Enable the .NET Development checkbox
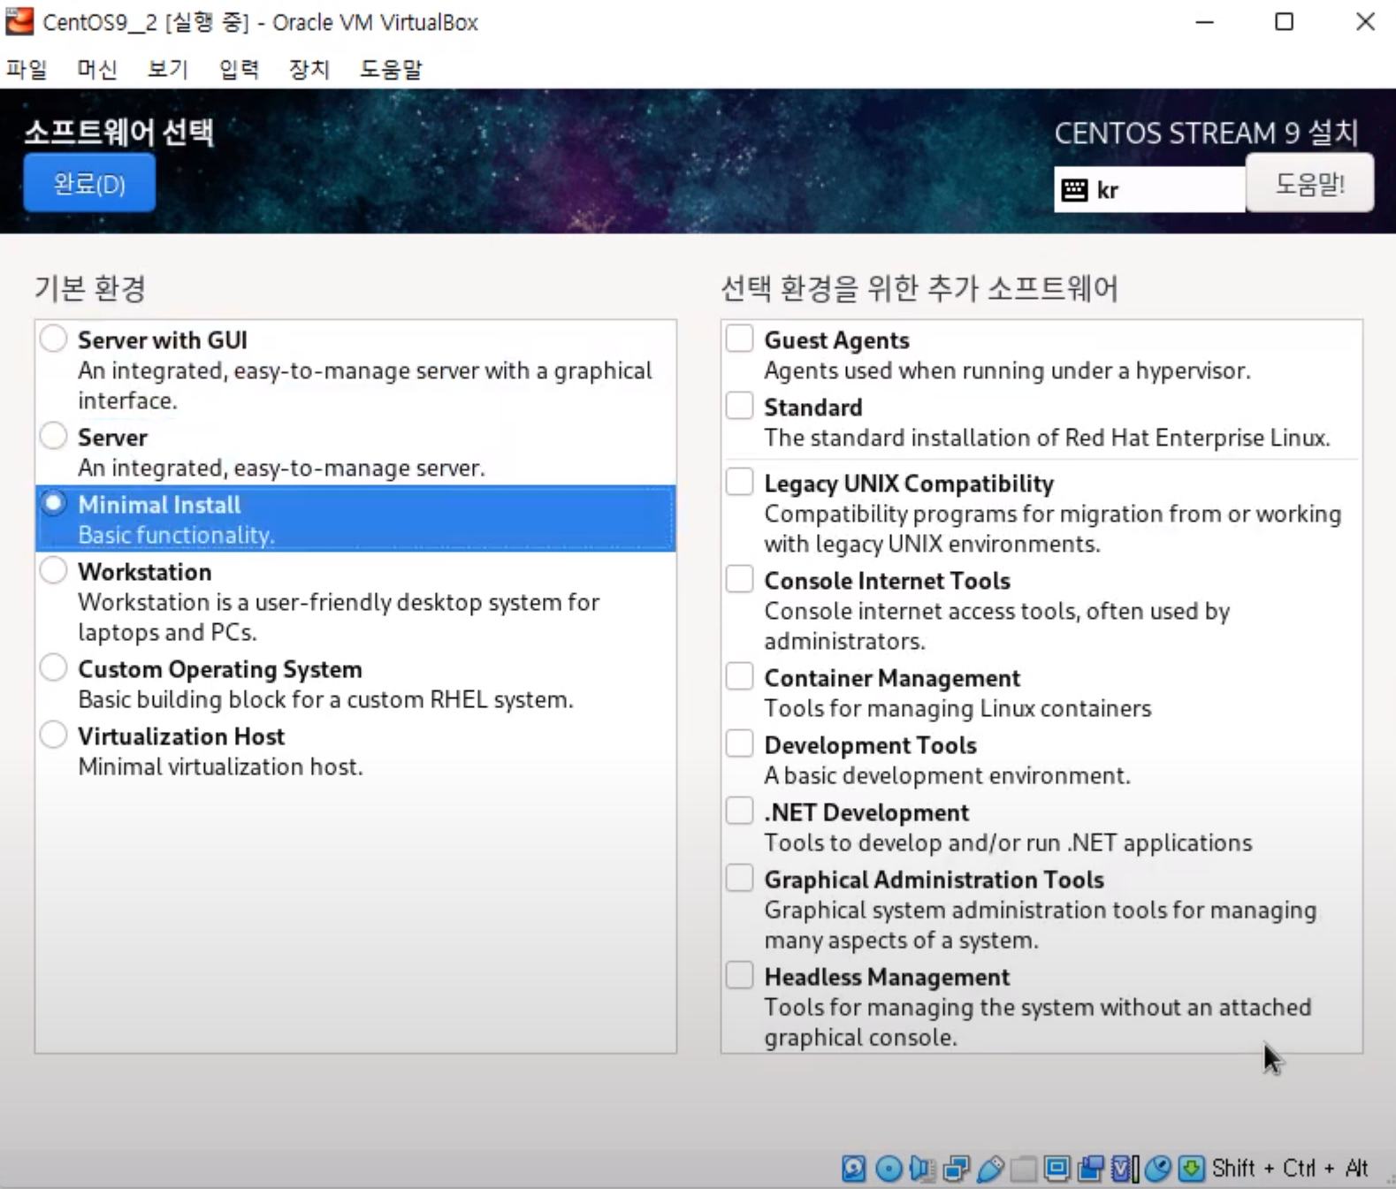1396x1189 pixels. pos(739,811)
